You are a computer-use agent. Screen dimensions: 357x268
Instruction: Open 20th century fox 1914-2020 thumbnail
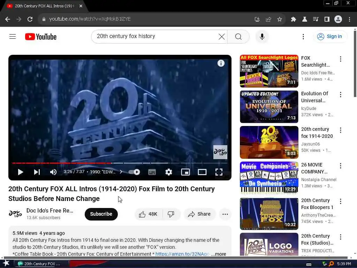point(269,142)
